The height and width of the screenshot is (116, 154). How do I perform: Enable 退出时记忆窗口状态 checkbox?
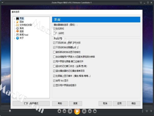coord(54,66)
